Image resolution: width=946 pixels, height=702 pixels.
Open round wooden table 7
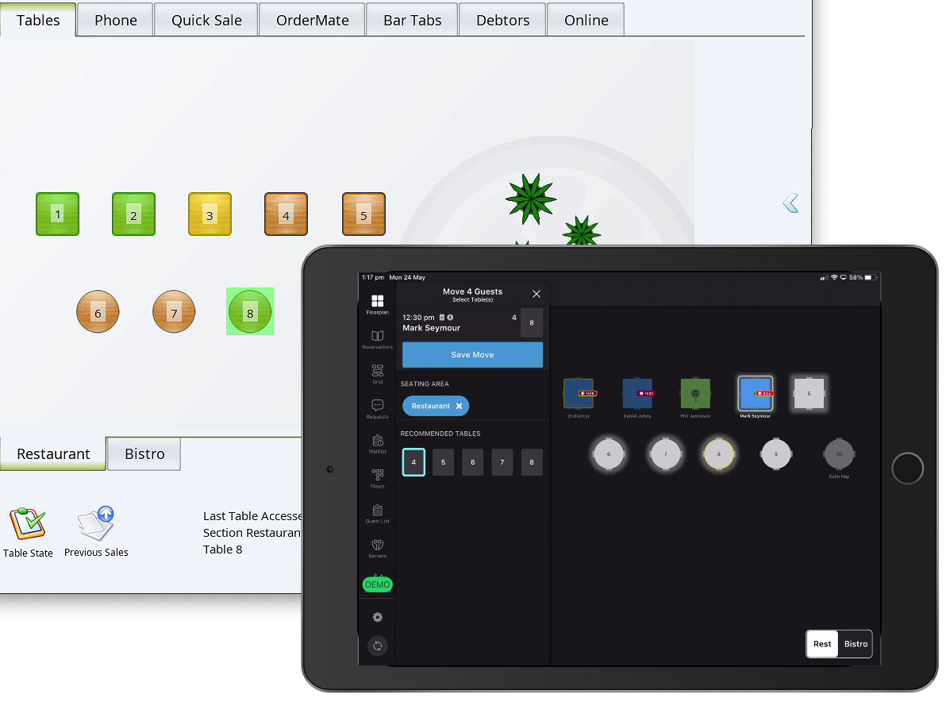click(174, 311)
